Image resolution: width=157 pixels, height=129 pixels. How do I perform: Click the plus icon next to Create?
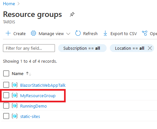[x=8, y=33]
